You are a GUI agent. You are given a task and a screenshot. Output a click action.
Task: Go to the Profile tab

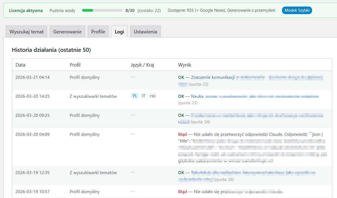(98, 32)
